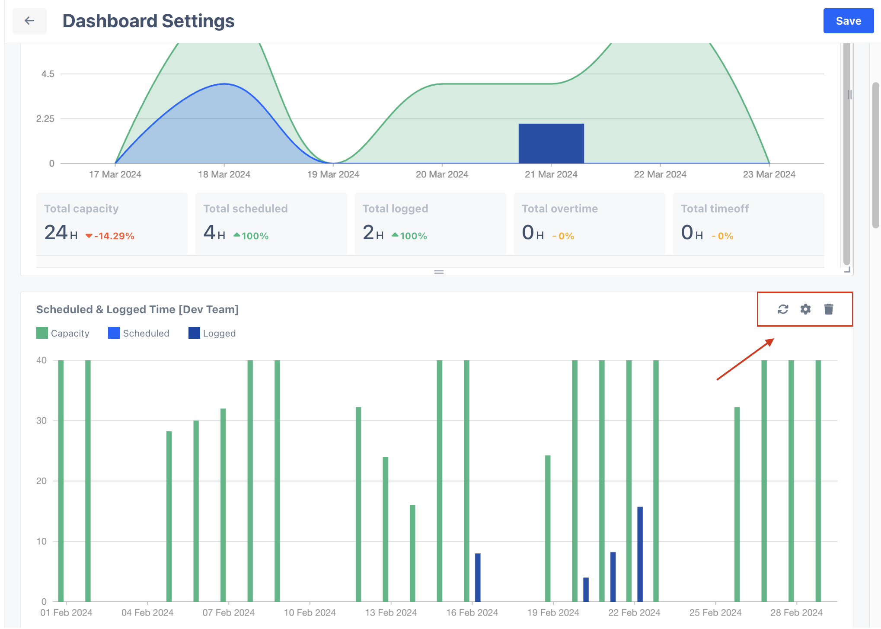Open the Dev Team widget settings gear
Viewport: 881px width, 629px height.
tap(805, 309)
